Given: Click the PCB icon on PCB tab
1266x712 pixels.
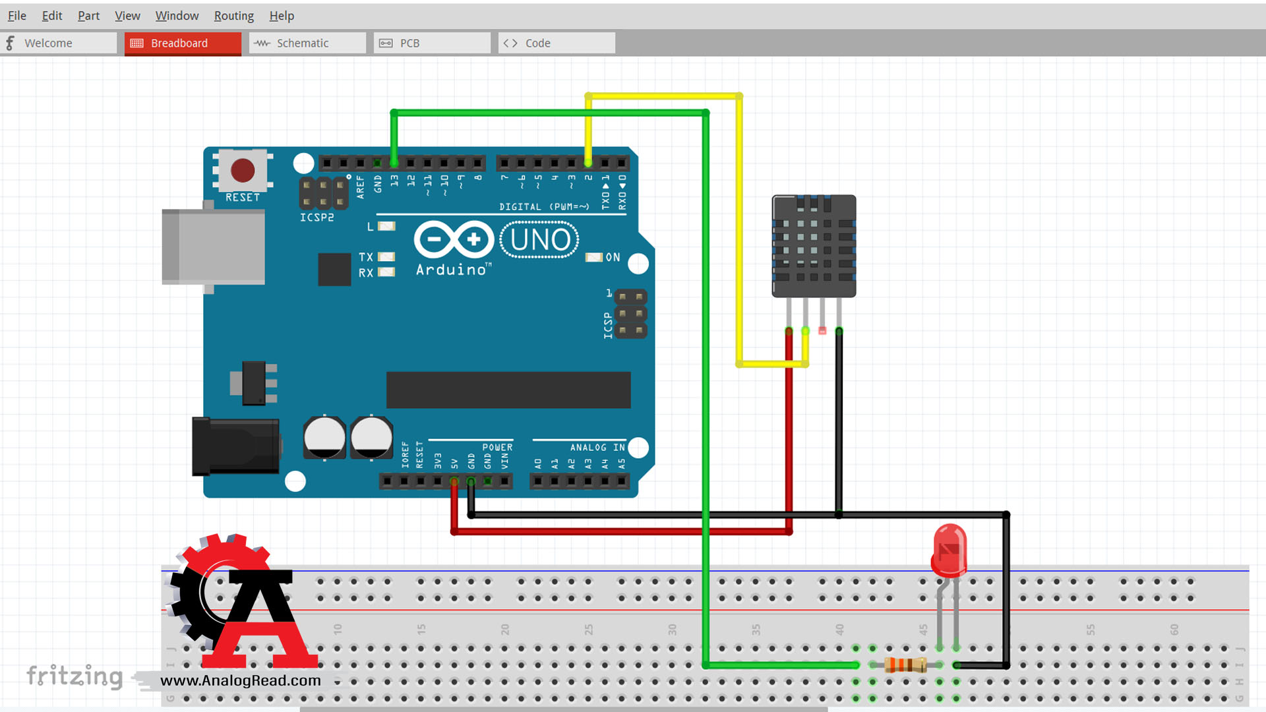Looking at the screenshot, I should (386, 43).
